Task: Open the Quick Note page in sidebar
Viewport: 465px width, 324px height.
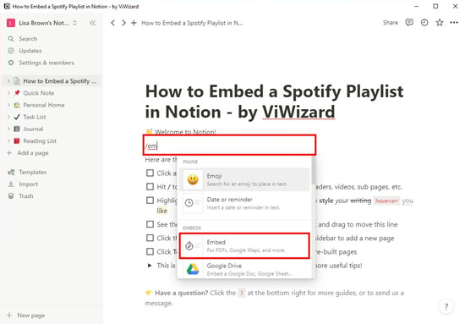Action: (39, 93)
